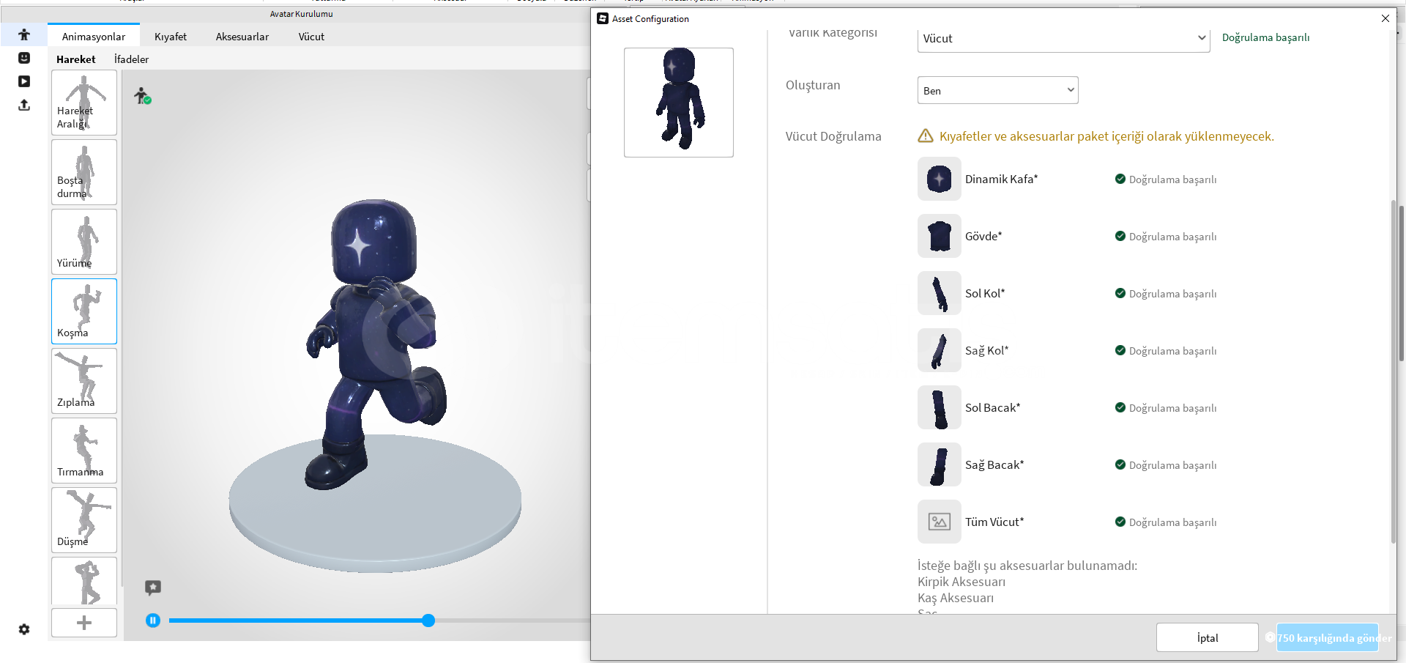This screenshot has height=663, width=1406.
Task: Click the green check beside Sol Kol status
Action: coord(1120,293)
